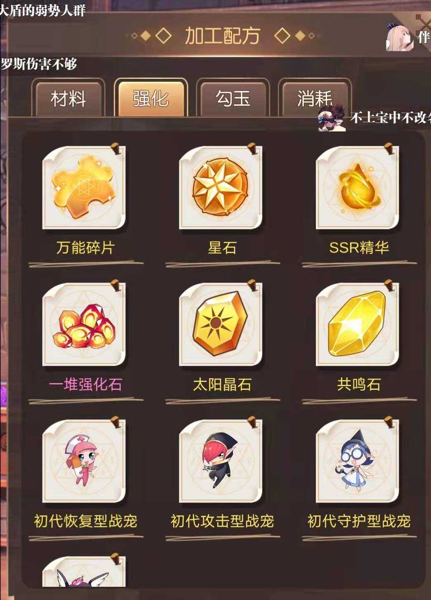
Task: Switch to the 材料 tab
Action: [x=69, y=98]
